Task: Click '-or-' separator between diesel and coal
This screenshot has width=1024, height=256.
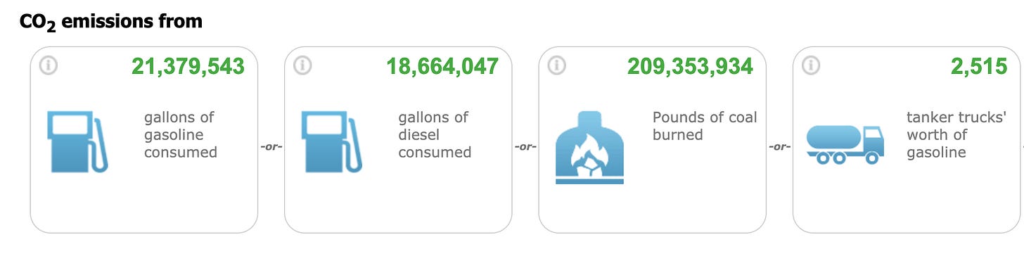Action: coord(525,148)
